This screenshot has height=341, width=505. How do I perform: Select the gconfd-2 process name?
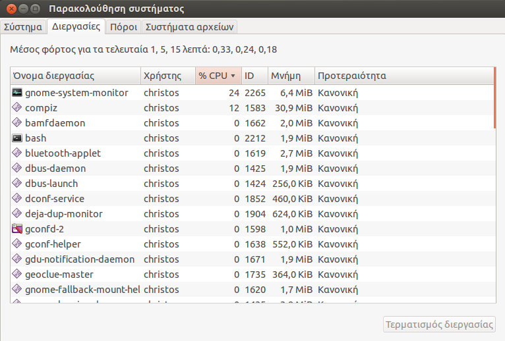pyautogui.click(x=44, y=228)
